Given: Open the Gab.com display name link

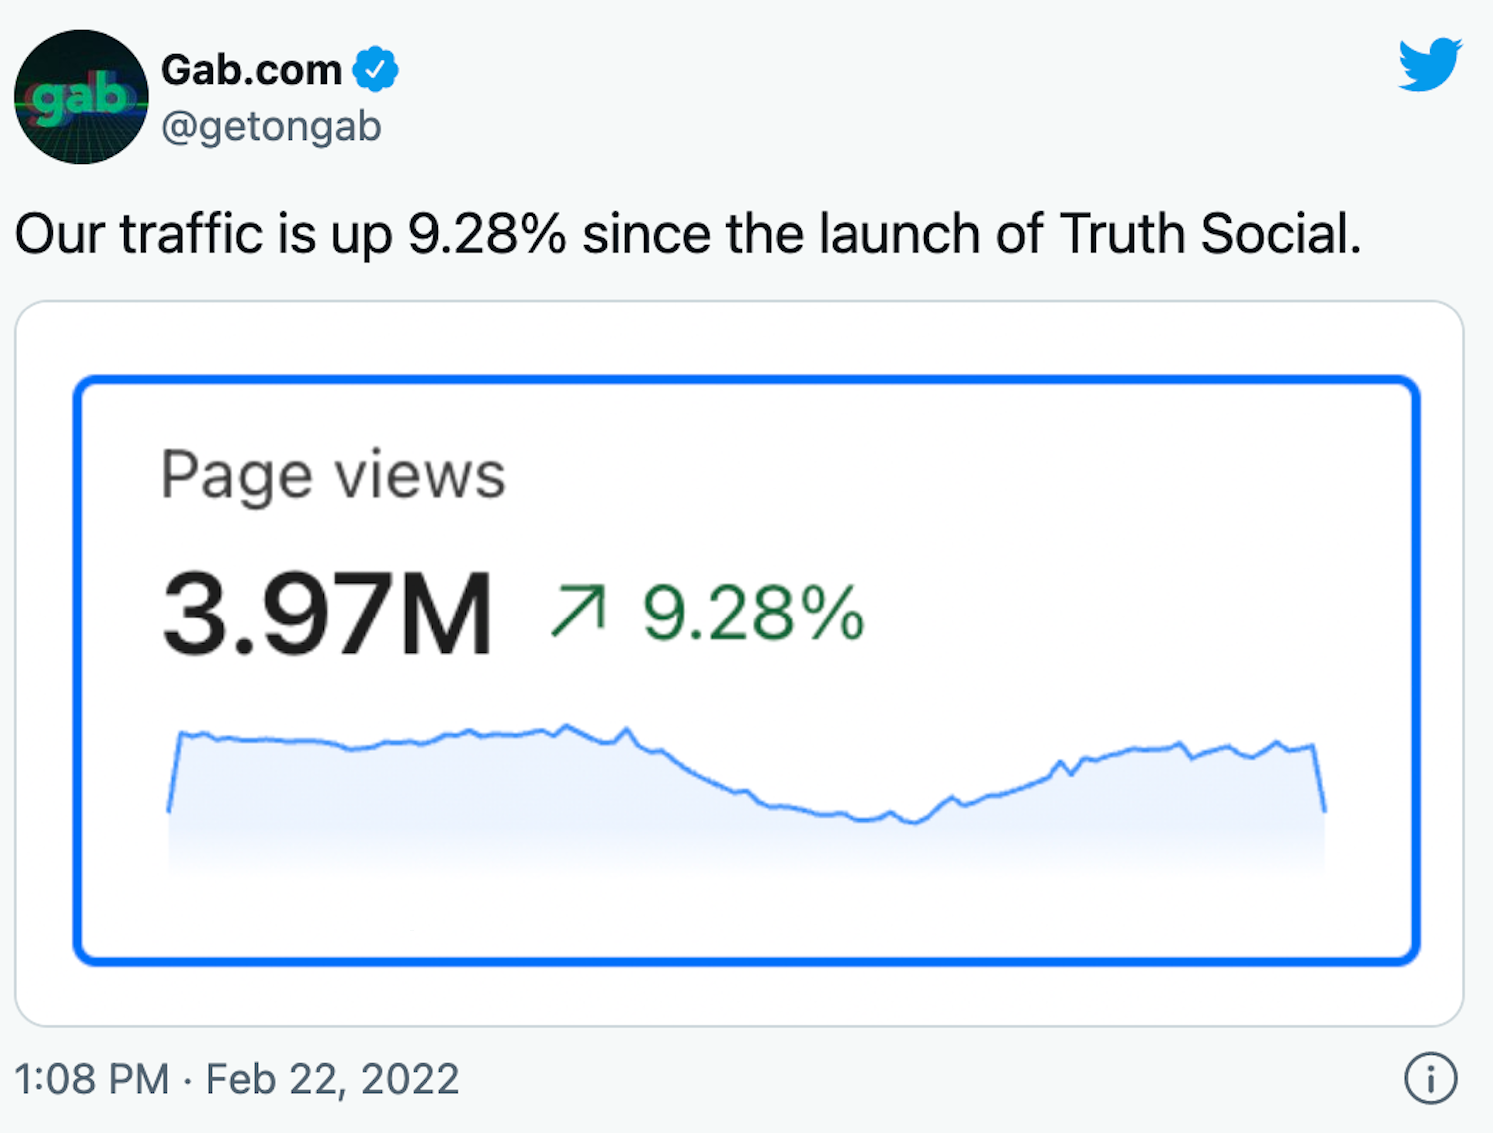Looking at the screenshot, I should click(x=251, y=70).
